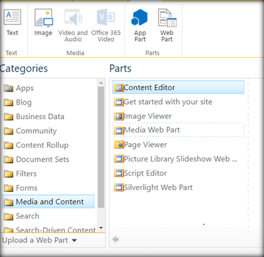Choose the Search category folder
264x257 pixels.
(22, 216)
